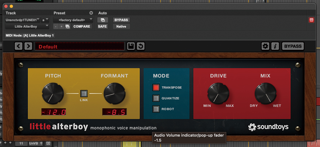Viewport: 320px width, 147px height.
Task: Click the FORMANT knob
Action: [x=115, y=94]
